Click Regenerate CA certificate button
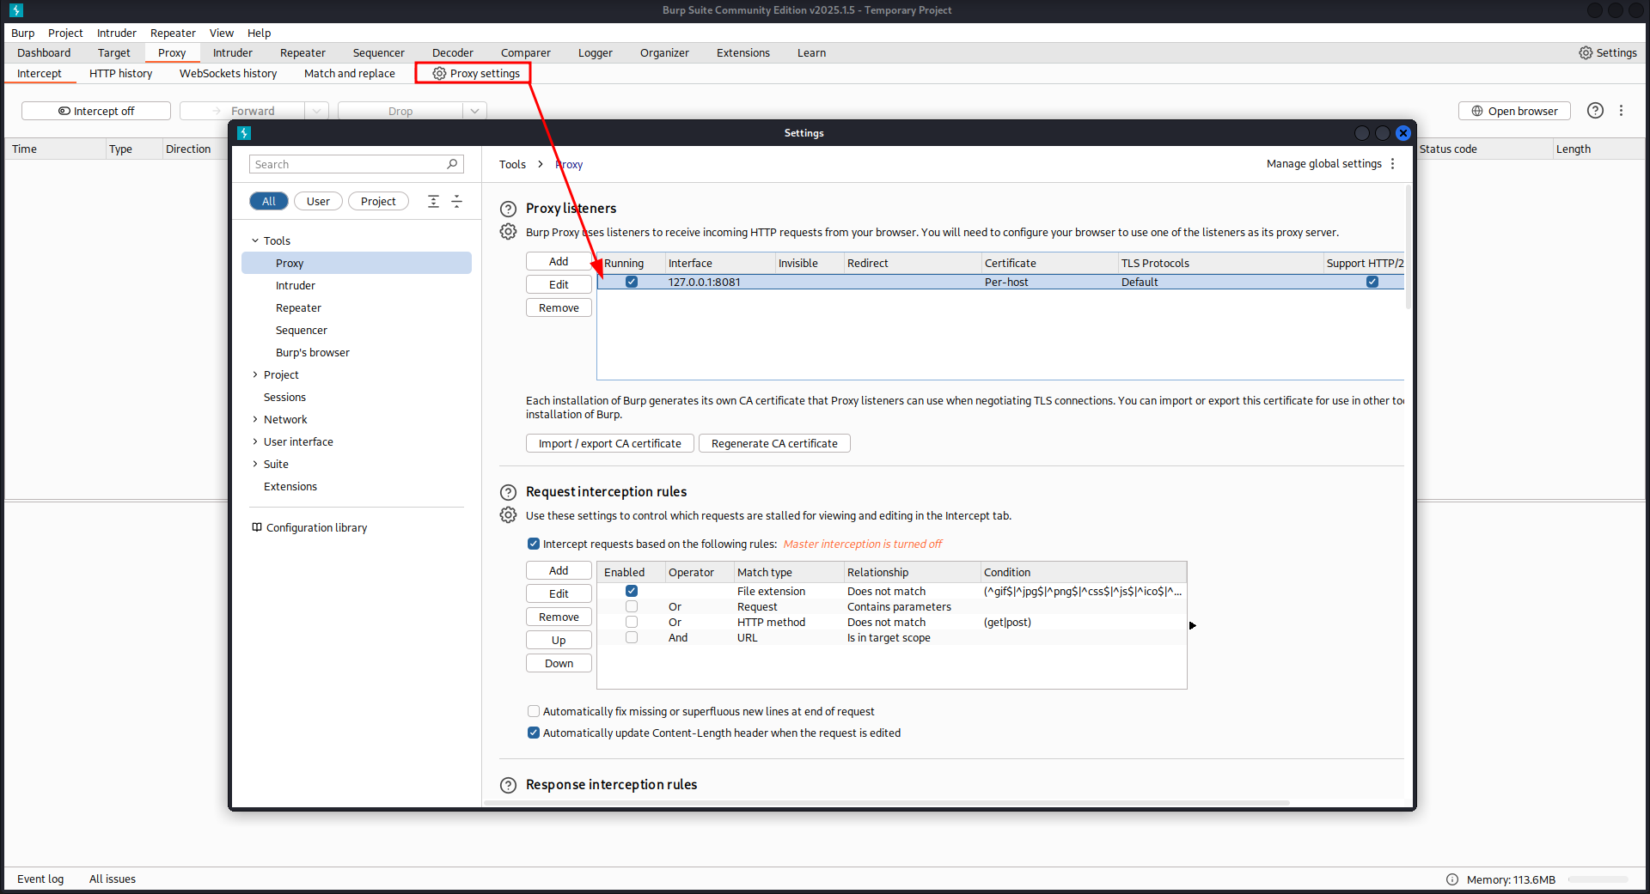Image resolution: width=1650 pixels, height=894 pixels. [774, 443]
